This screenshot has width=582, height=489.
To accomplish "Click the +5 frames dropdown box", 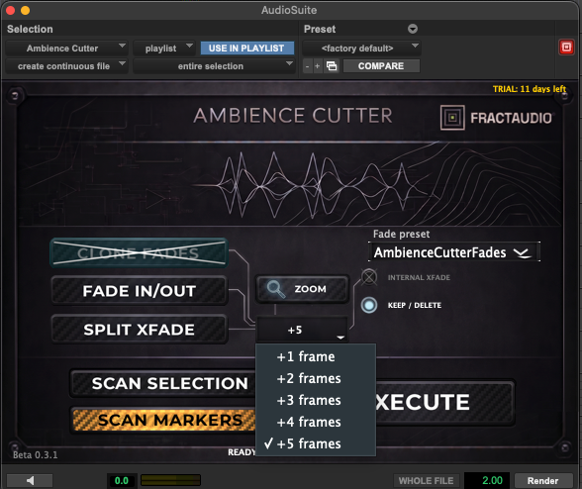I will pyautogui.click(x=302, y=330).
